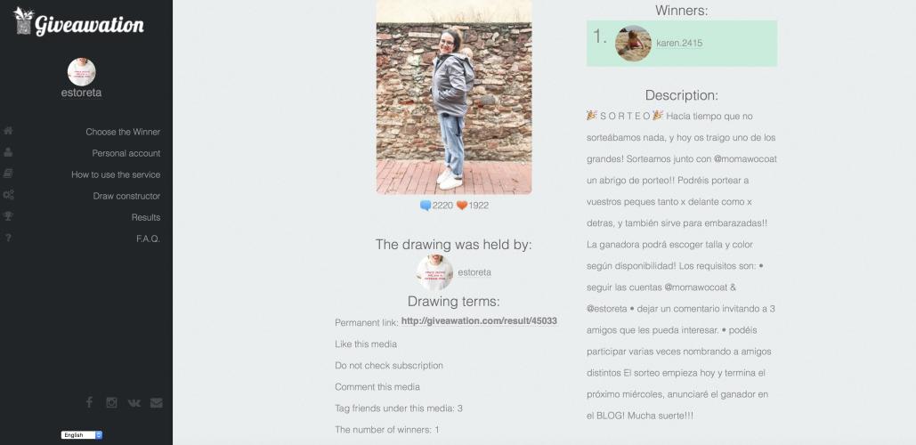Click the gears icon beside Draw constructor
This screenshot has height=445, width=916.
(x=8, y=195)
